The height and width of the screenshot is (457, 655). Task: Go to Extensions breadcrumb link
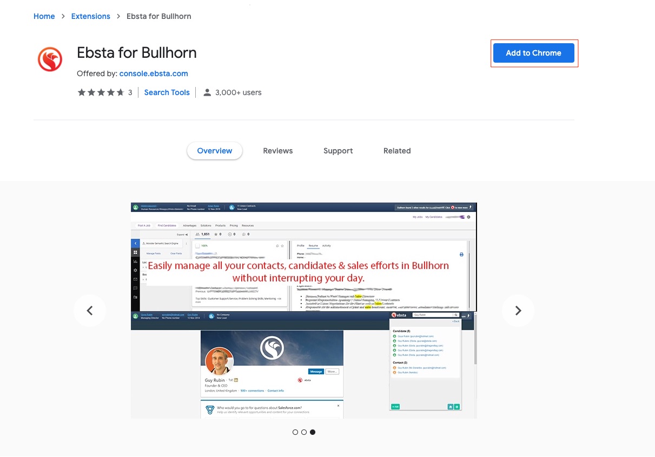90,16
